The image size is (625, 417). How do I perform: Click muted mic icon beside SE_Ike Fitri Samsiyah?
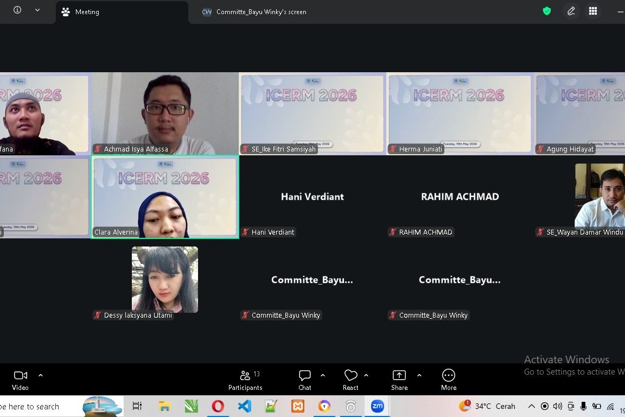tap(246, 149)
